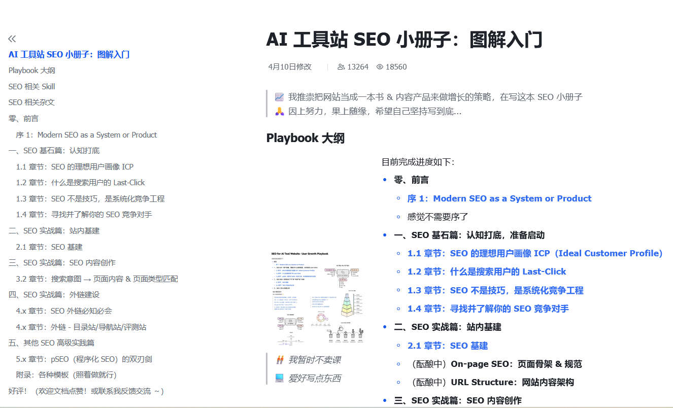
Task: Click the Playbook 大纲 heading in the document
Action: 306,138
